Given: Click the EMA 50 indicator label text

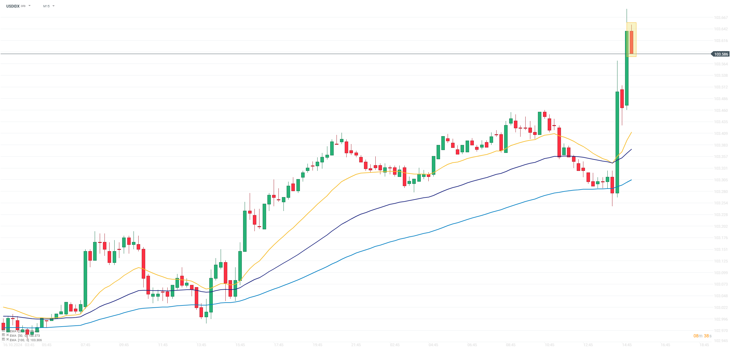Looking at the screenshot, I should click(25, 335).
